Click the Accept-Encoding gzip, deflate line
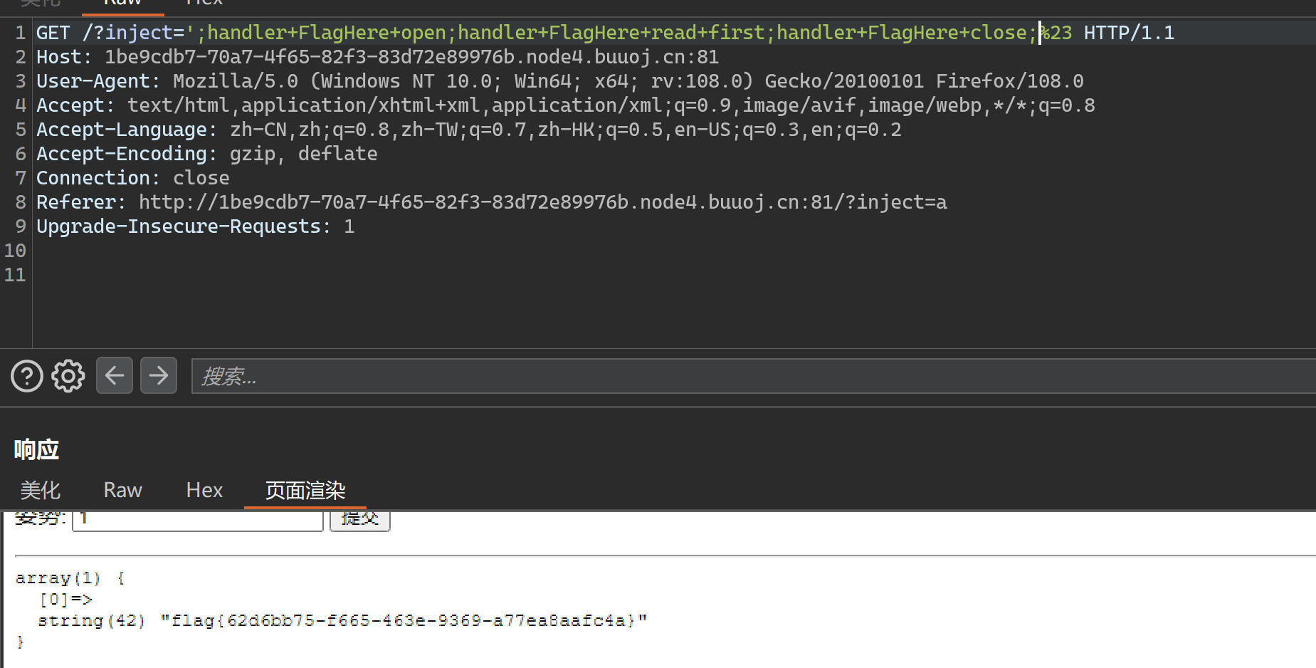Screen dimensions: 1316x668 click(x=206, y=154)
